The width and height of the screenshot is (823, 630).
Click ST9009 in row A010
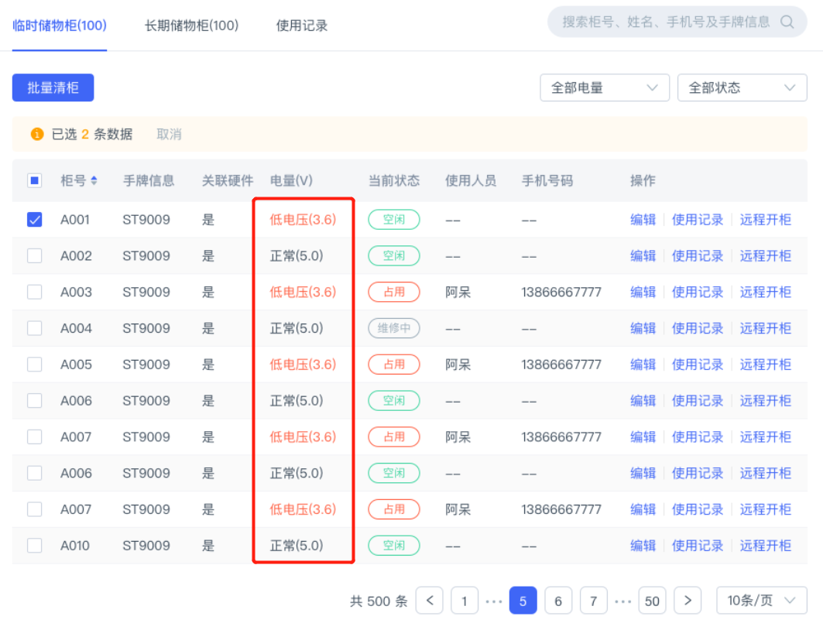point(146,546)
